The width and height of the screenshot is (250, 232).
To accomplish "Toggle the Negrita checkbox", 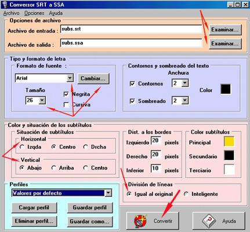I will [x=66, y=94].
